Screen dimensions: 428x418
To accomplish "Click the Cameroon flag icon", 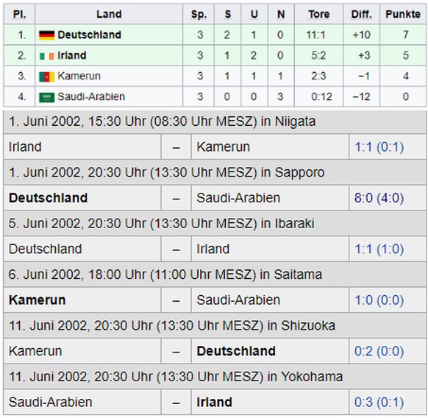I will 46,77.
